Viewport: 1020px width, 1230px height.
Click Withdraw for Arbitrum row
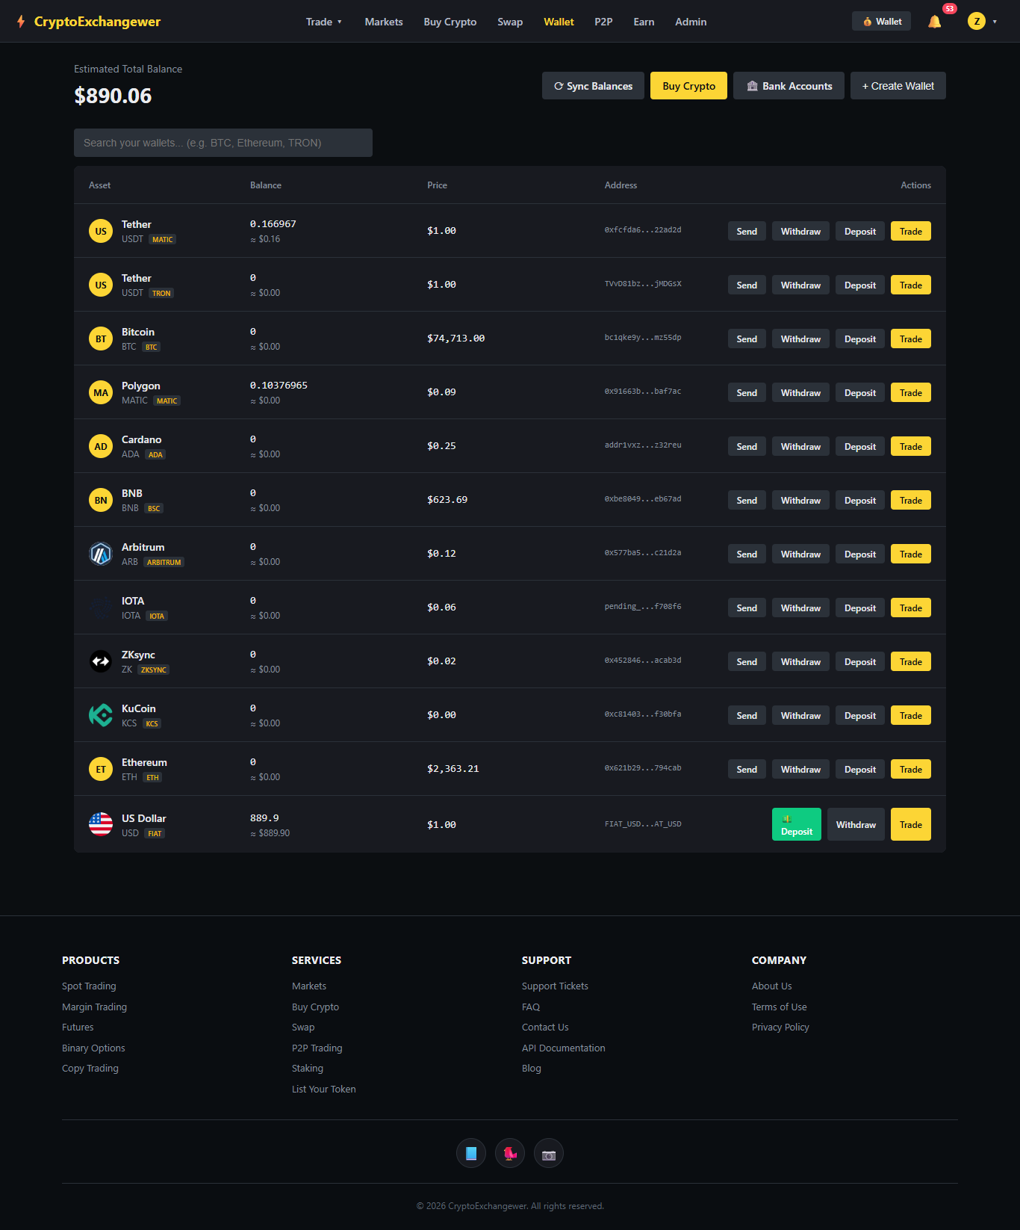point(800,554)
